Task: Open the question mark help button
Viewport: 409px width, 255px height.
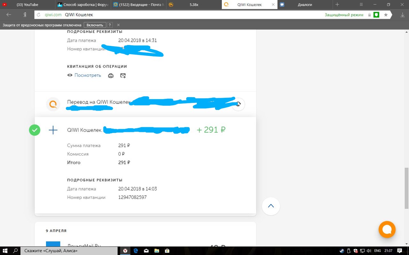Action: [110, 25]
